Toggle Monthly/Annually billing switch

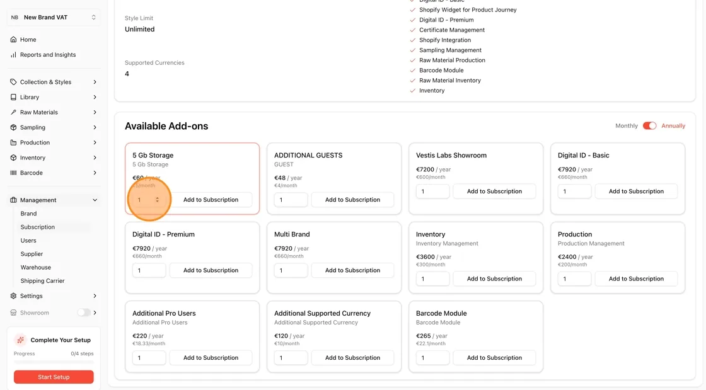[x=649, y=126]
